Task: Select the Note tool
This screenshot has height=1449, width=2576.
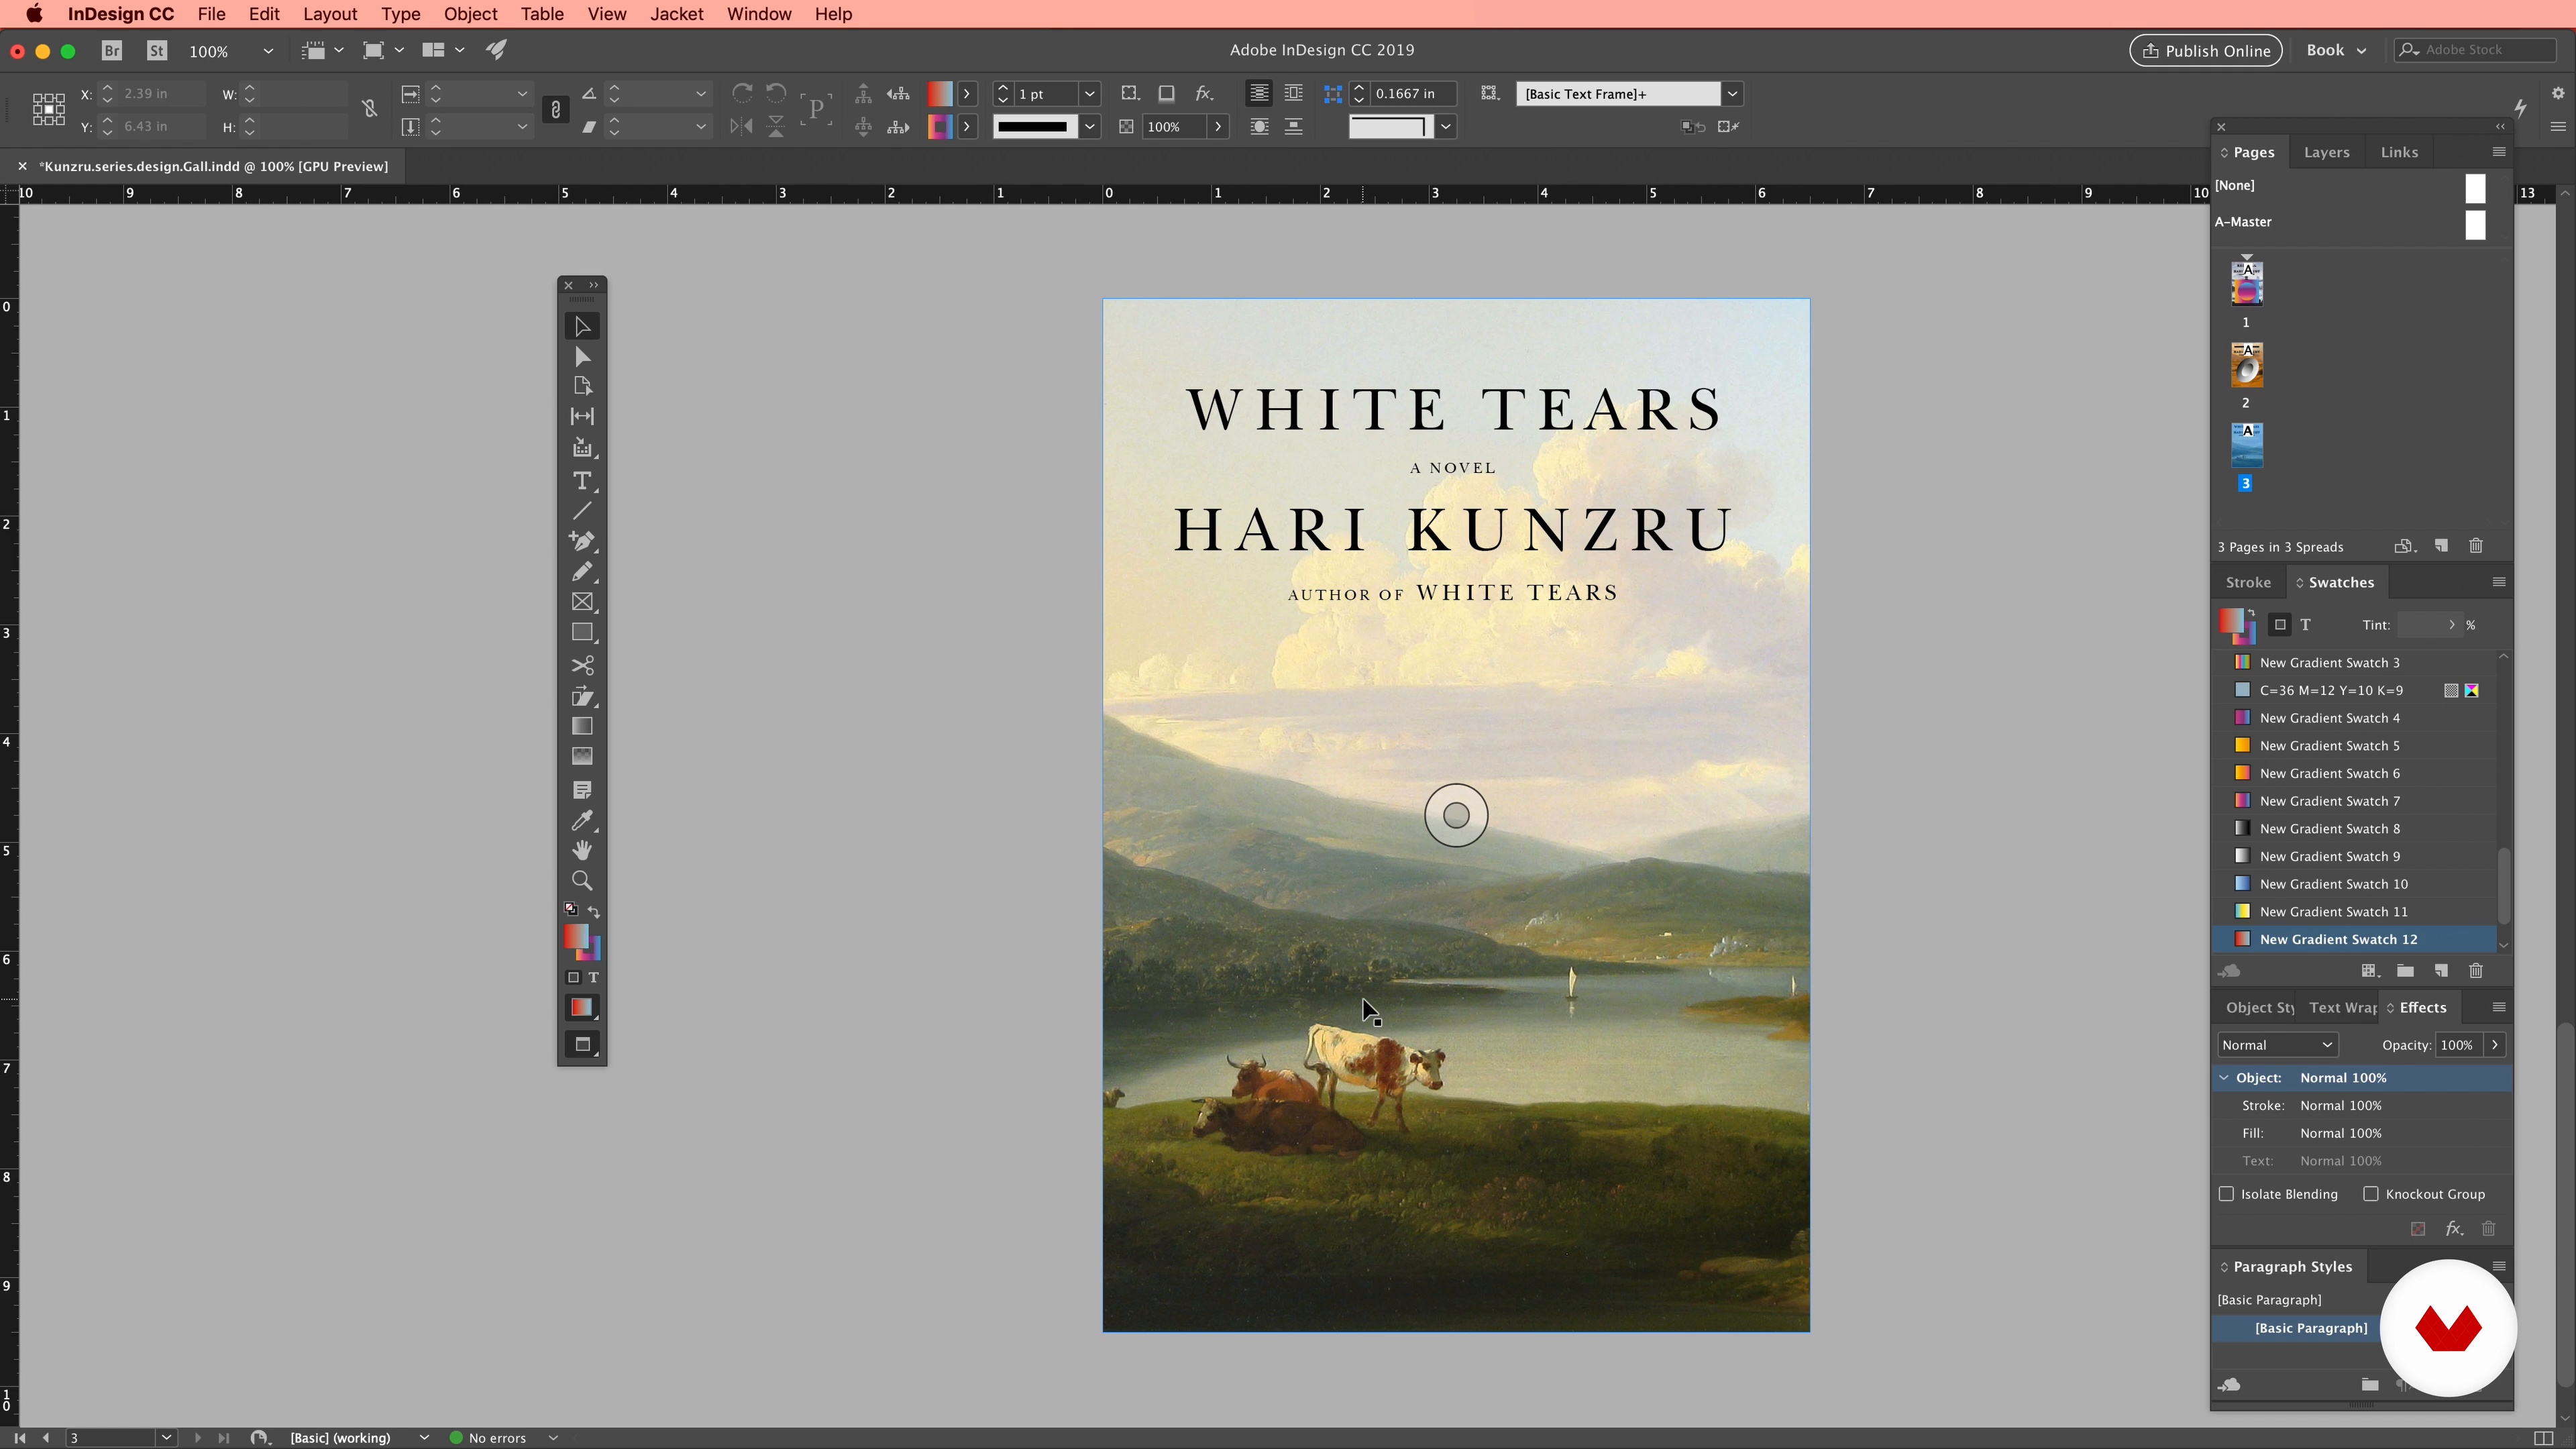Action: (582, 790)
